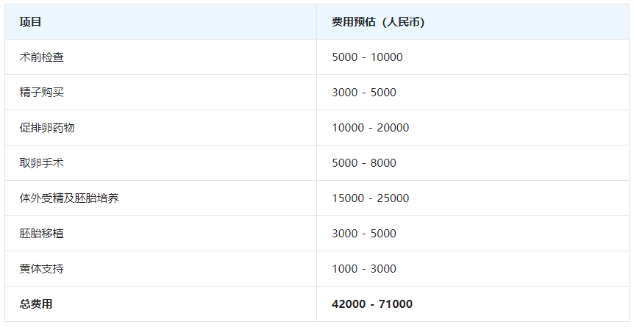
Task: Click the 5000 - 8000 cost cell
Action: (364, 163)
